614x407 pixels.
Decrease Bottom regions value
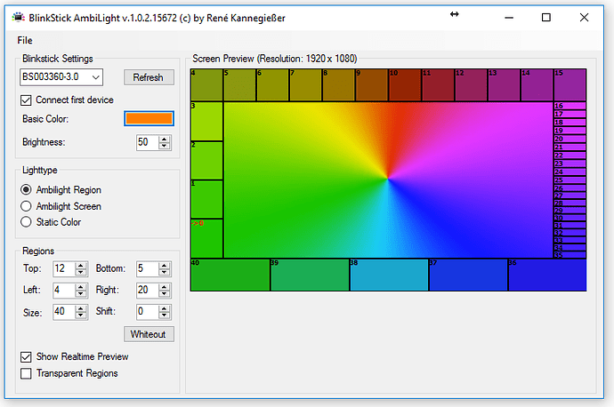165,272
